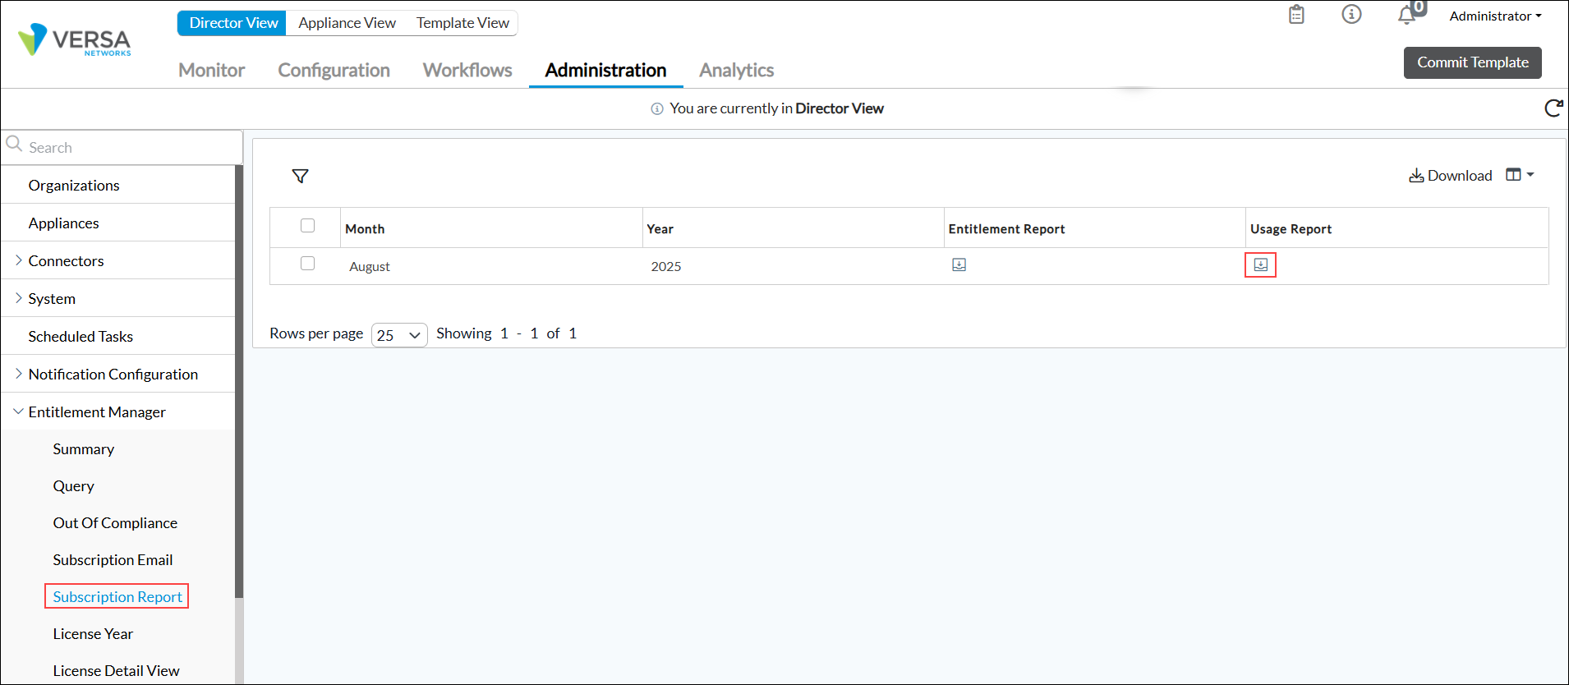
Task: Download the August Entitlement Report
Action: [959, 264]
